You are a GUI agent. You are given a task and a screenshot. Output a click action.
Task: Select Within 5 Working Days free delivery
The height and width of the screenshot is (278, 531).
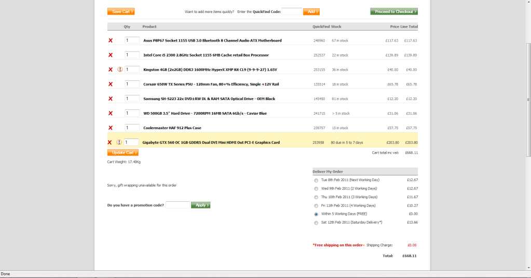tap(316, 214)
